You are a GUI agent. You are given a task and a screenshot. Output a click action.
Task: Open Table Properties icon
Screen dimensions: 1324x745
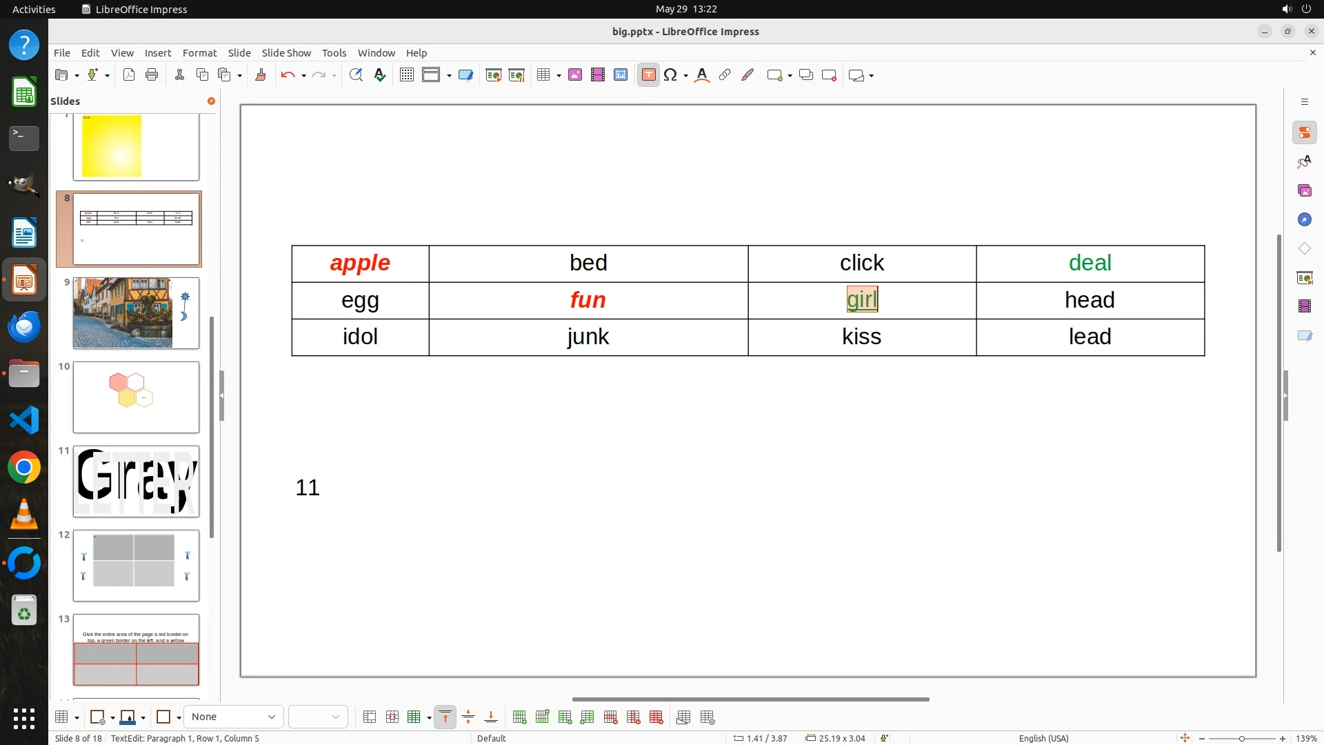tap(708, 717)
